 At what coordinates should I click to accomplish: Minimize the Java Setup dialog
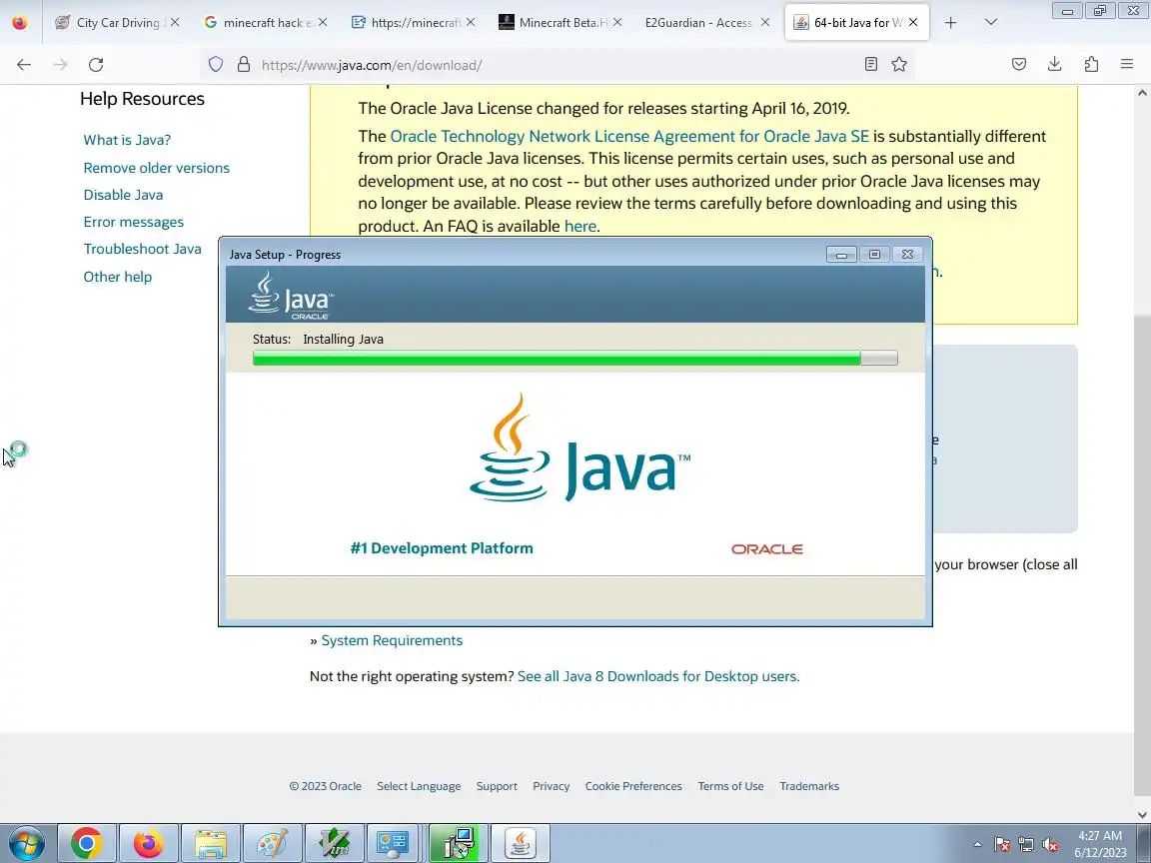(x=841, y=254)
